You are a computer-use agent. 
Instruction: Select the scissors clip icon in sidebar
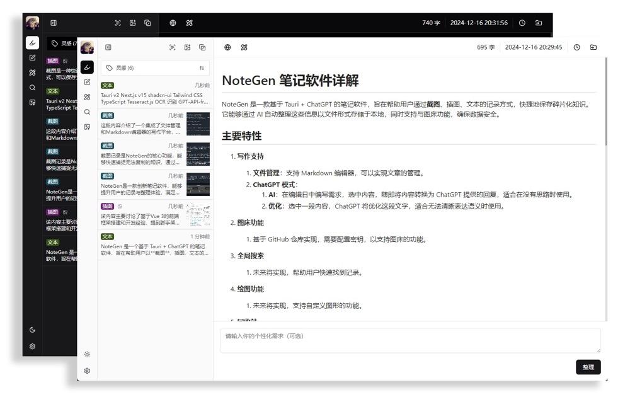[87, 96]
